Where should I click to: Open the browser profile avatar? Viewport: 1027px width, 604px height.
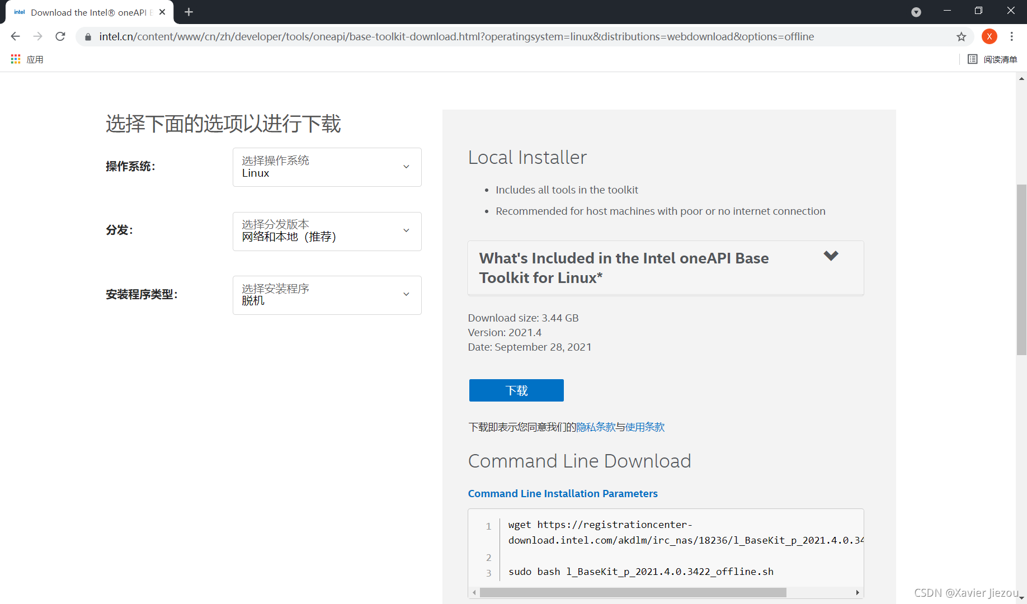point(990,36)
